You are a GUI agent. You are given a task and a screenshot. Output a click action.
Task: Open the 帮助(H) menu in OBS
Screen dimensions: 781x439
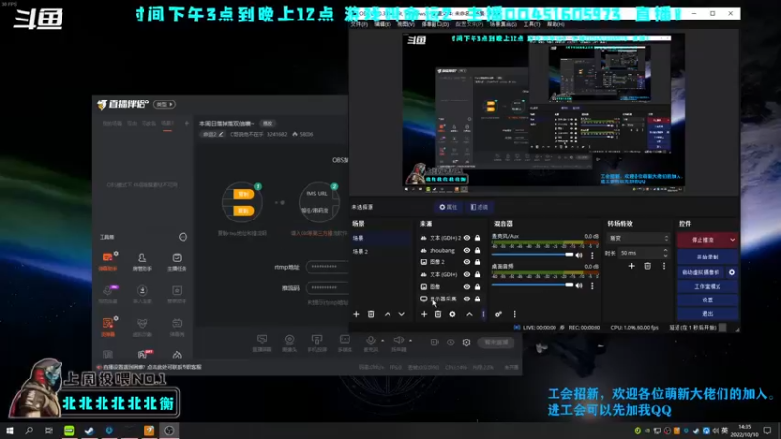click(555, 24)
